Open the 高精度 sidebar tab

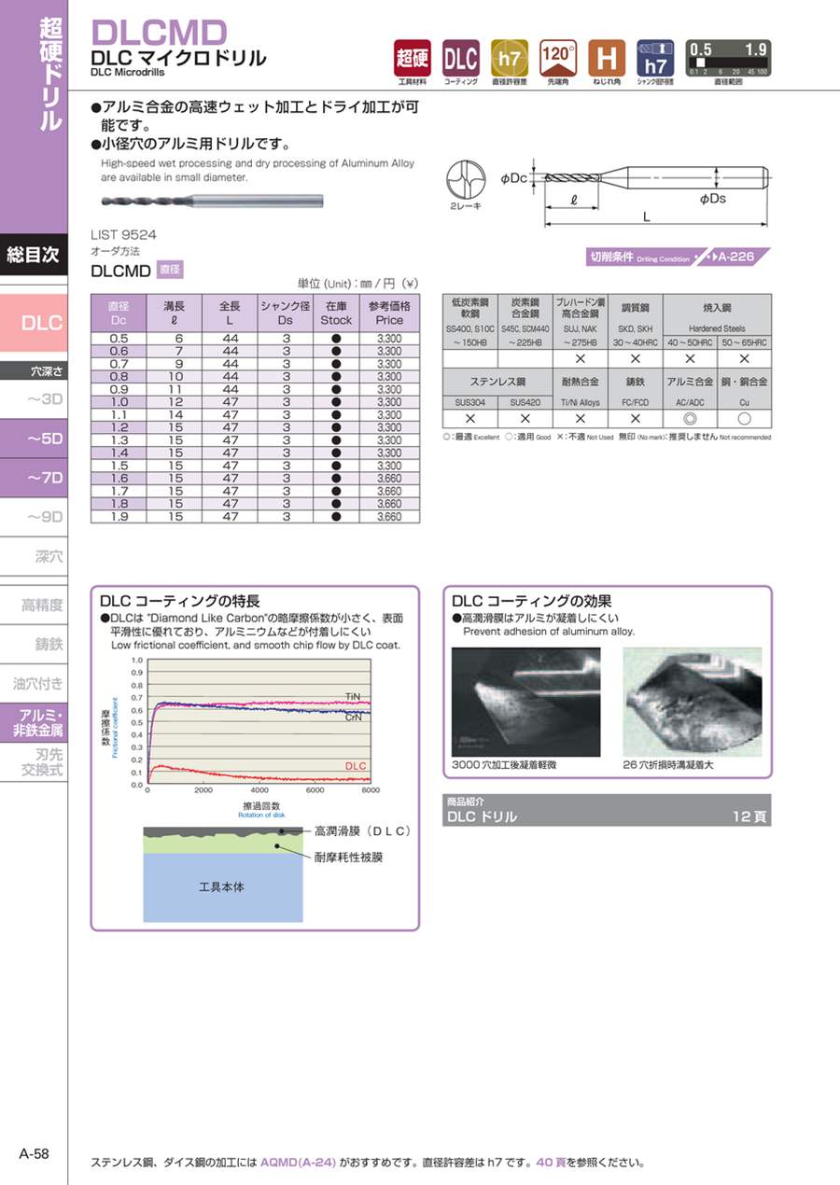[x=34, y=606]
